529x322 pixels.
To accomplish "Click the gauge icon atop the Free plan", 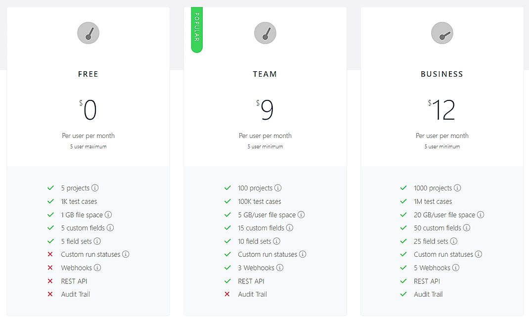I will point(88,33).
